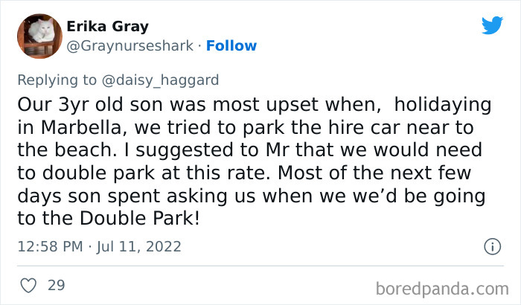Open the tweet info circle icon
This screenshot has width=521, height=305.
pyautogui.click(x=491, y=246)
